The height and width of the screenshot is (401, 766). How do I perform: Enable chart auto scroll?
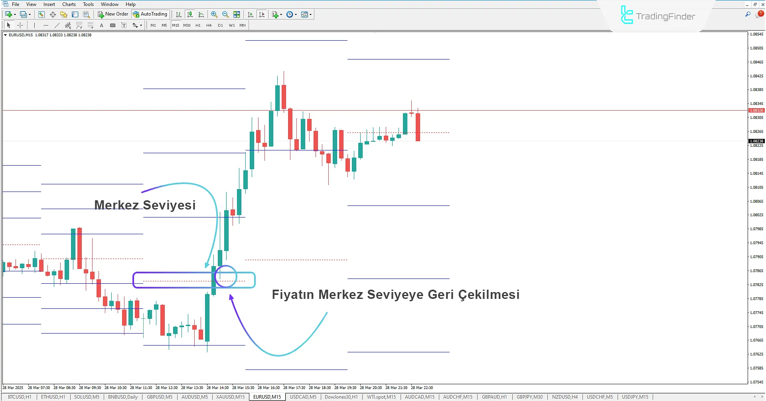point(251,14)
